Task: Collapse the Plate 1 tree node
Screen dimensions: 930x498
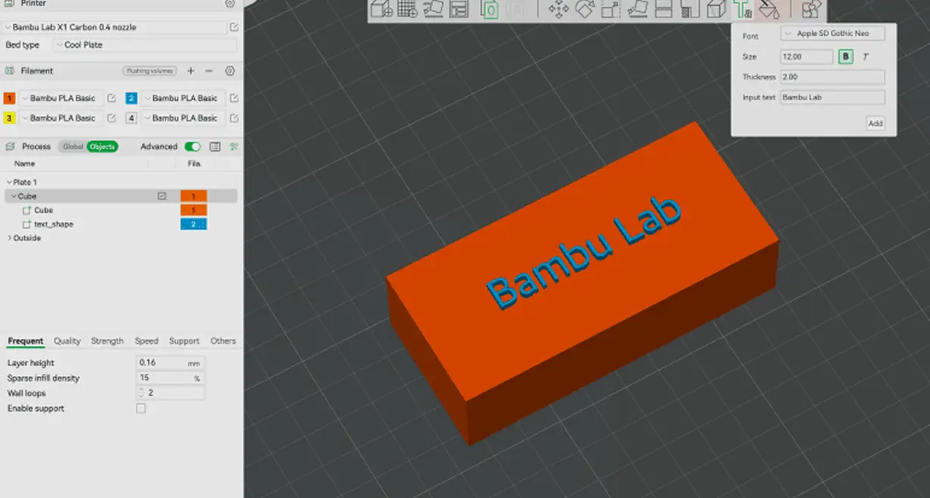Action: [x=9, y=183]
